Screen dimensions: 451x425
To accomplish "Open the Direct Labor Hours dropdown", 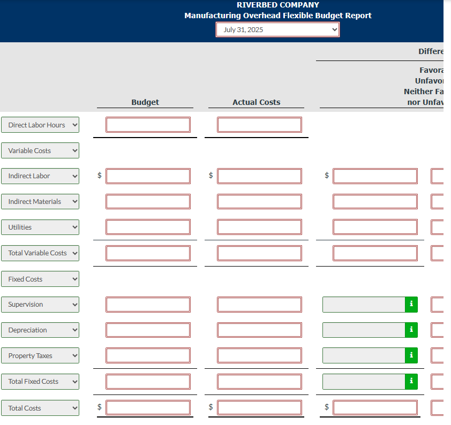I will (40, 125).
